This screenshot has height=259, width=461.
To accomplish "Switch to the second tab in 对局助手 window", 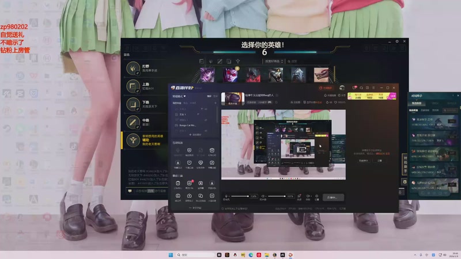I will tap(435, 103).
